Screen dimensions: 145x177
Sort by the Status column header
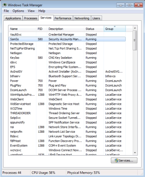tap(94, 29)
